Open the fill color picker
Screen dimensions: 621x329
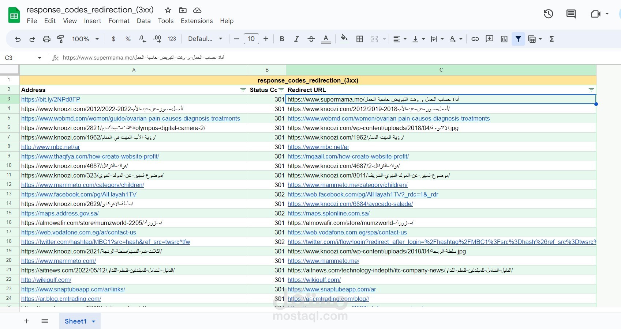click(x=344, y=38)
